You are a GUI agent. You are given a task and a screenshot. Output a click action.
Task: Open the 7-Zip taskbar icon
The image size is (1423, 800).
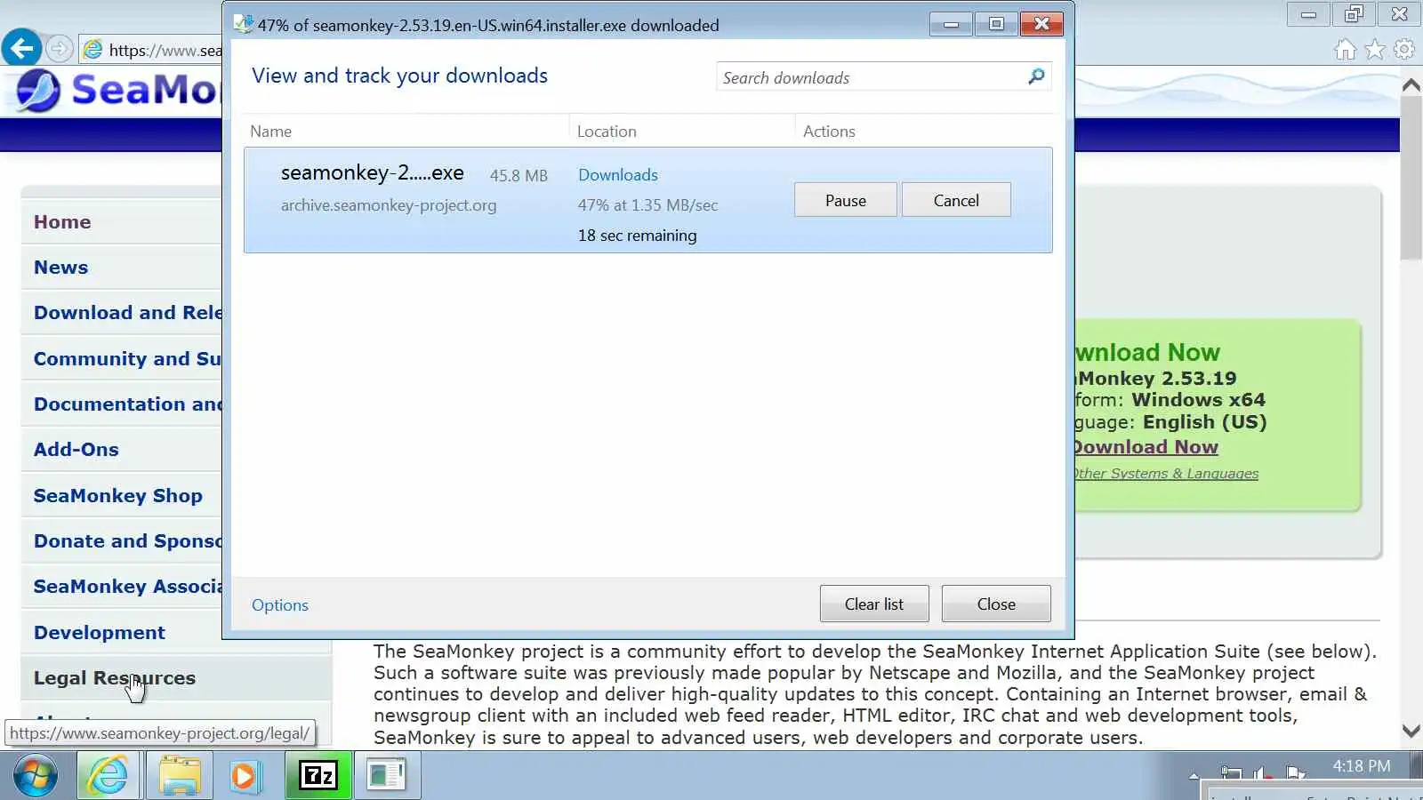(x=318, y=776)
